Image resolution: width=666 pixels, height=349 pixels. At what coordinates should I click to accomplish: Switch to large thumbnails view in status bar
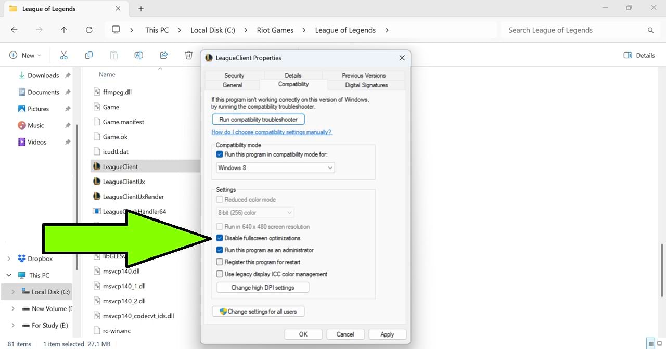[x=660, y=344]
